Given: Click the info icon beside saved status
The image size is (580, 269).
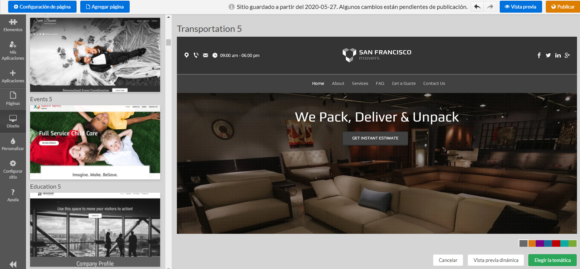Looking at the screenshot, I should pyautogui.click(x=231, y=7).
